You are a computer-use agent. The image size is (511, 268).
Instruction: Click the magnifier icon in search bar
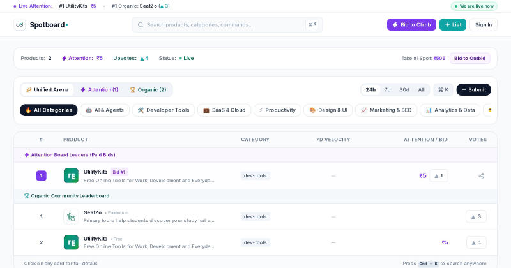(x=141, y=25)
